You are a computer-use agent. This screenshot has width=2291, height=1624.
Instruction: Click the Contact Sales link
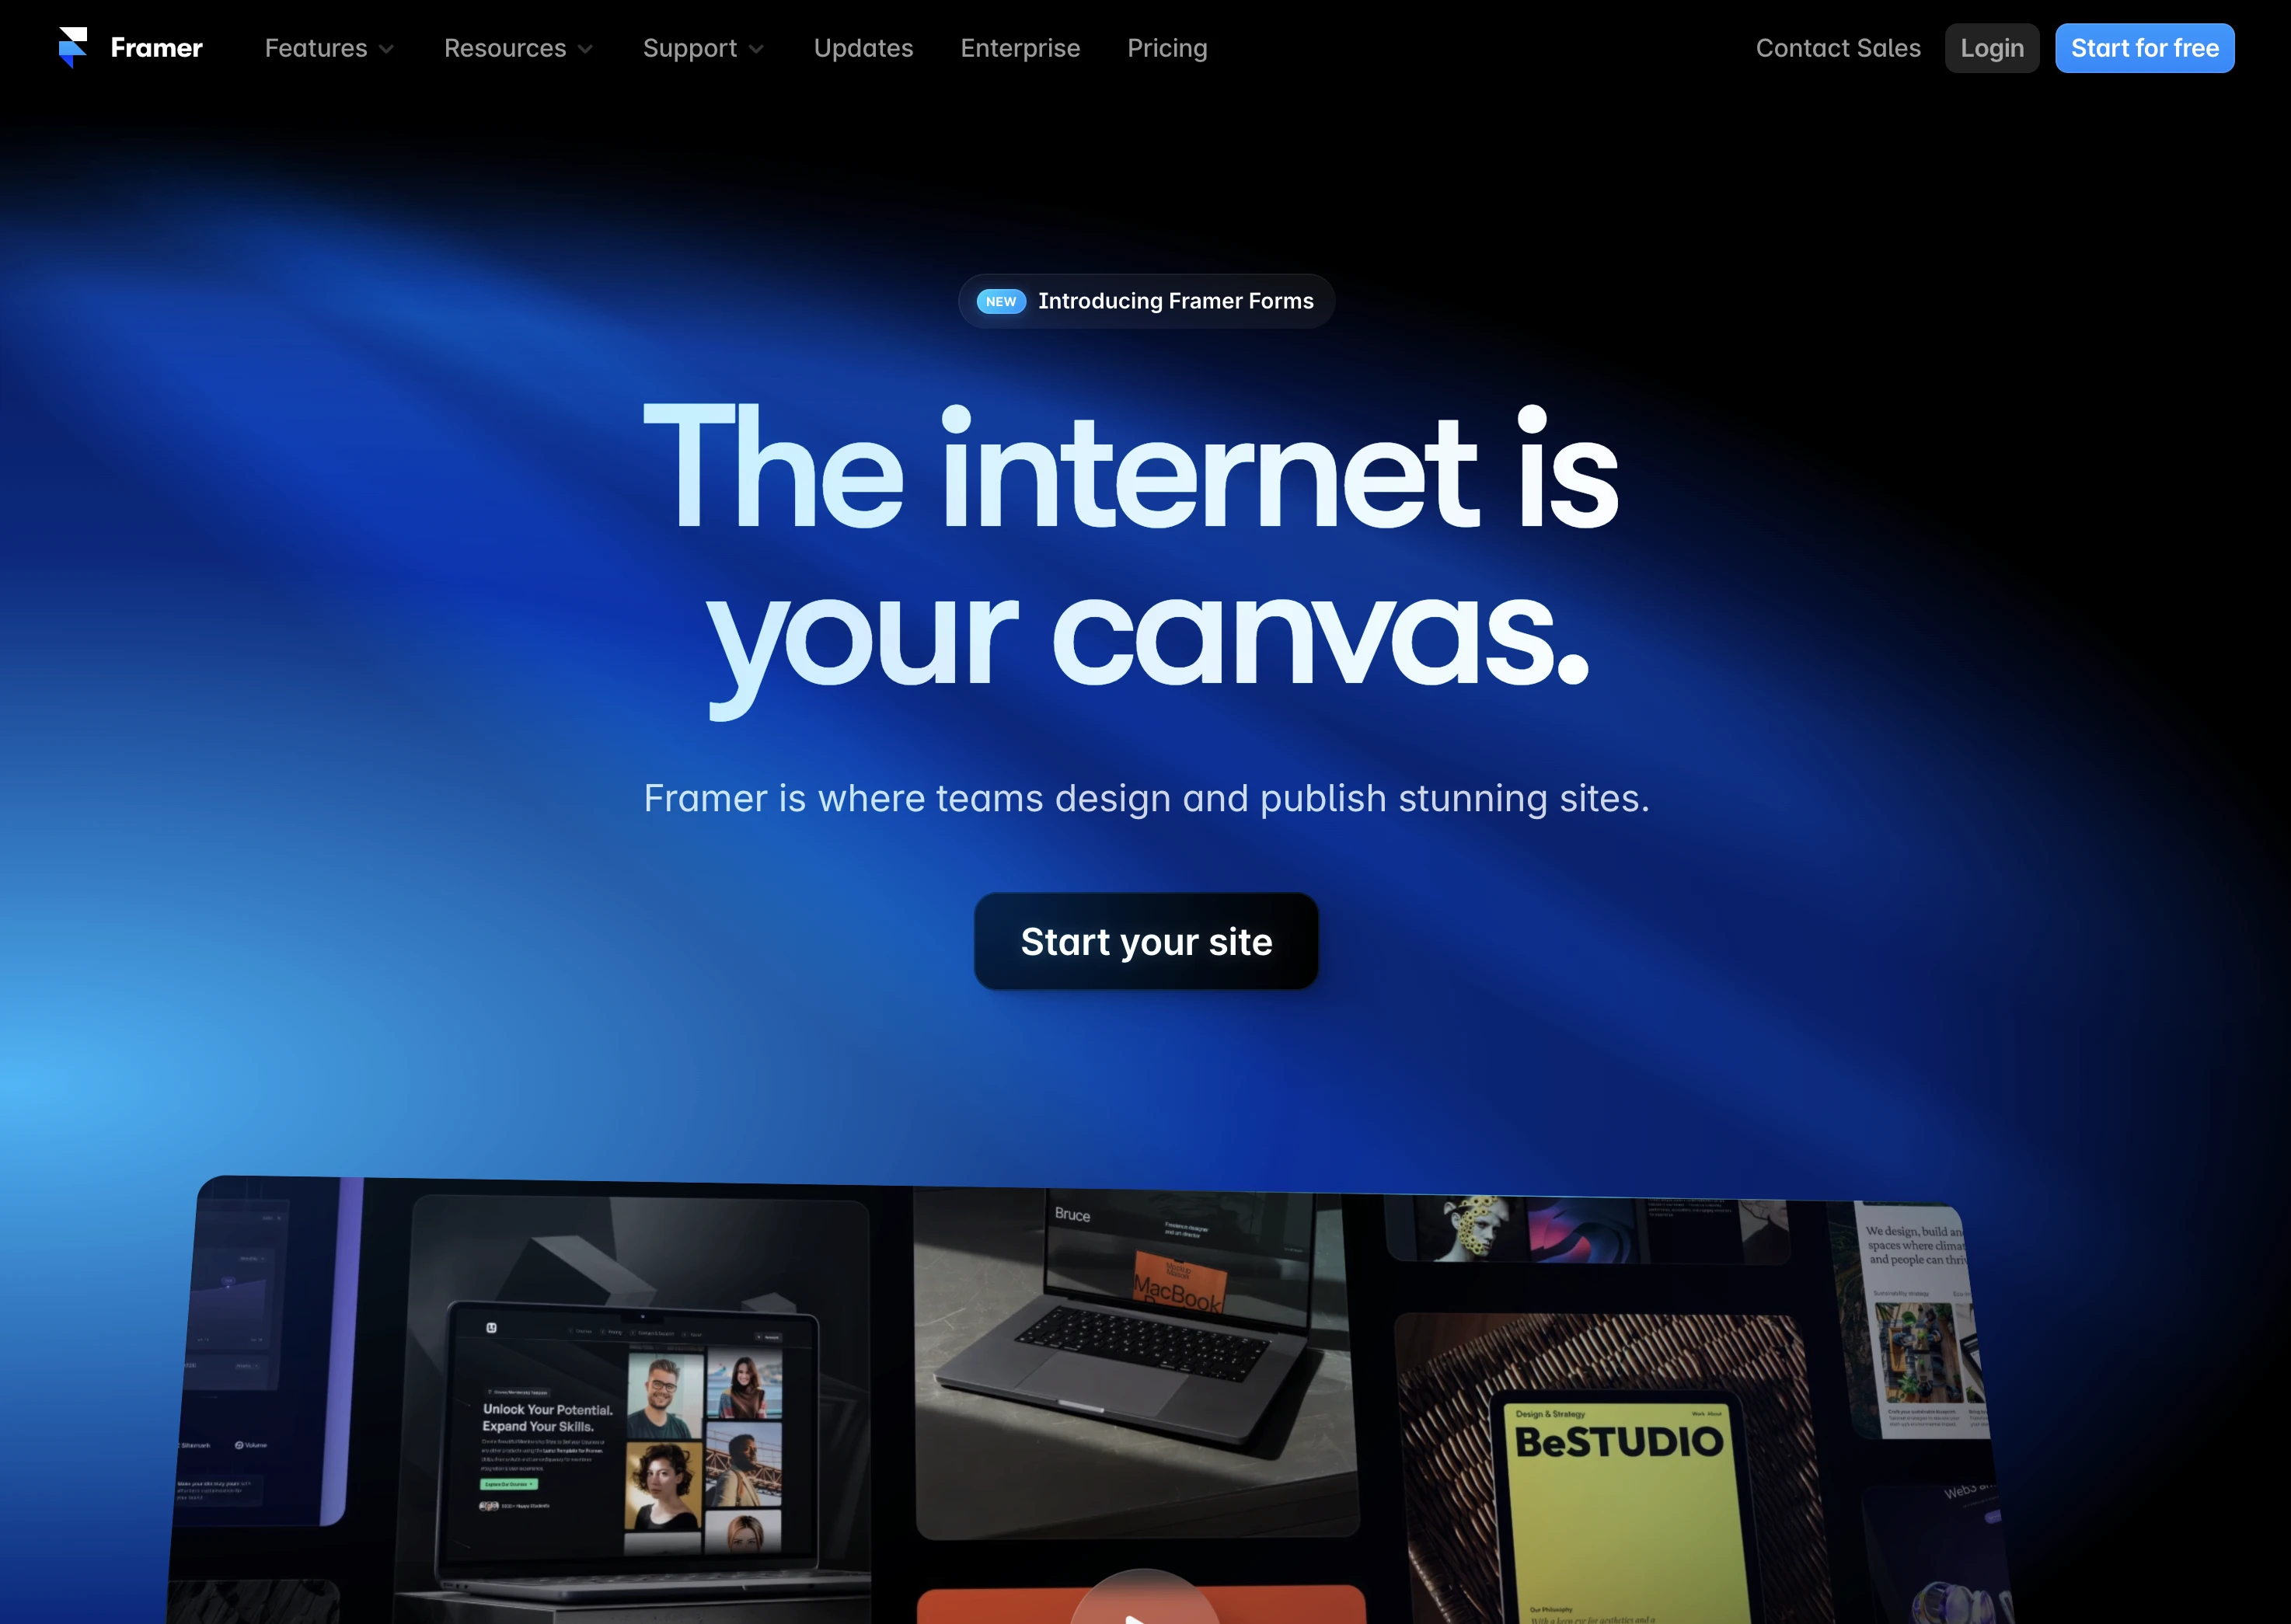click(1839, 47)
